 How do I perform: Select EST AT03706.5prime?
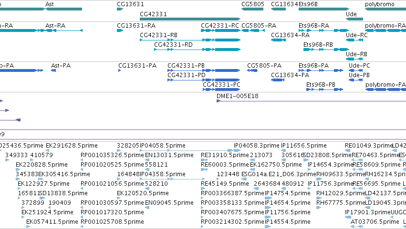click(375, 222)
